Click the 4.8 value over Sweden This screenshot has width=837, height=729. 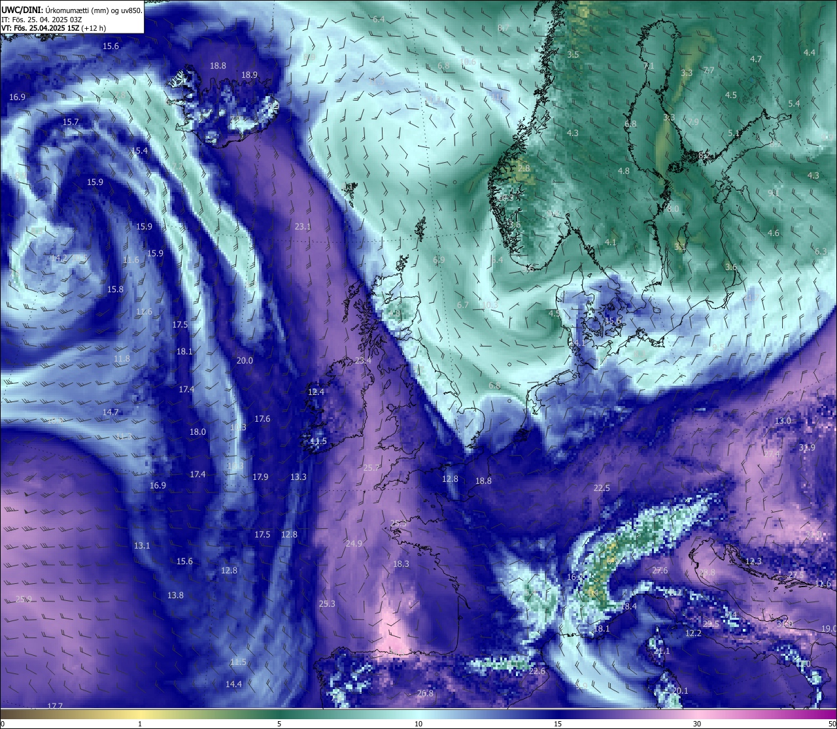pos(624,171)
